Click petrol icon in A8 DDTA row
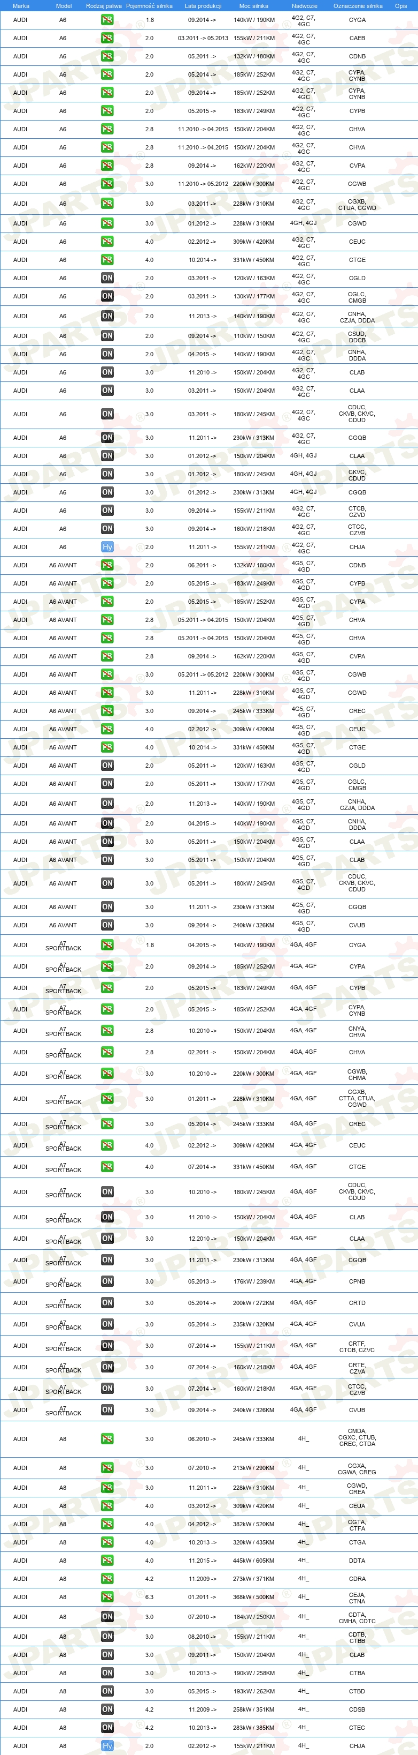The width and height of the screenshot is (418, 1755). point(107,1560)
